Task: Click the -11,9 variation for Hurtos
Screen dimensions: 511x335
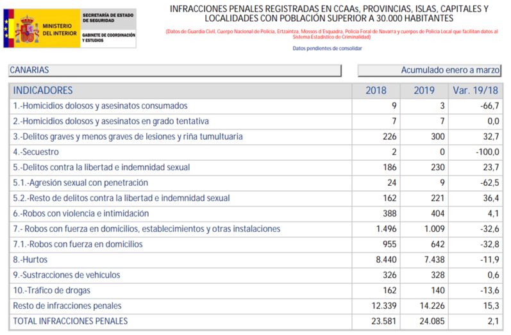Action: (489, 260)
